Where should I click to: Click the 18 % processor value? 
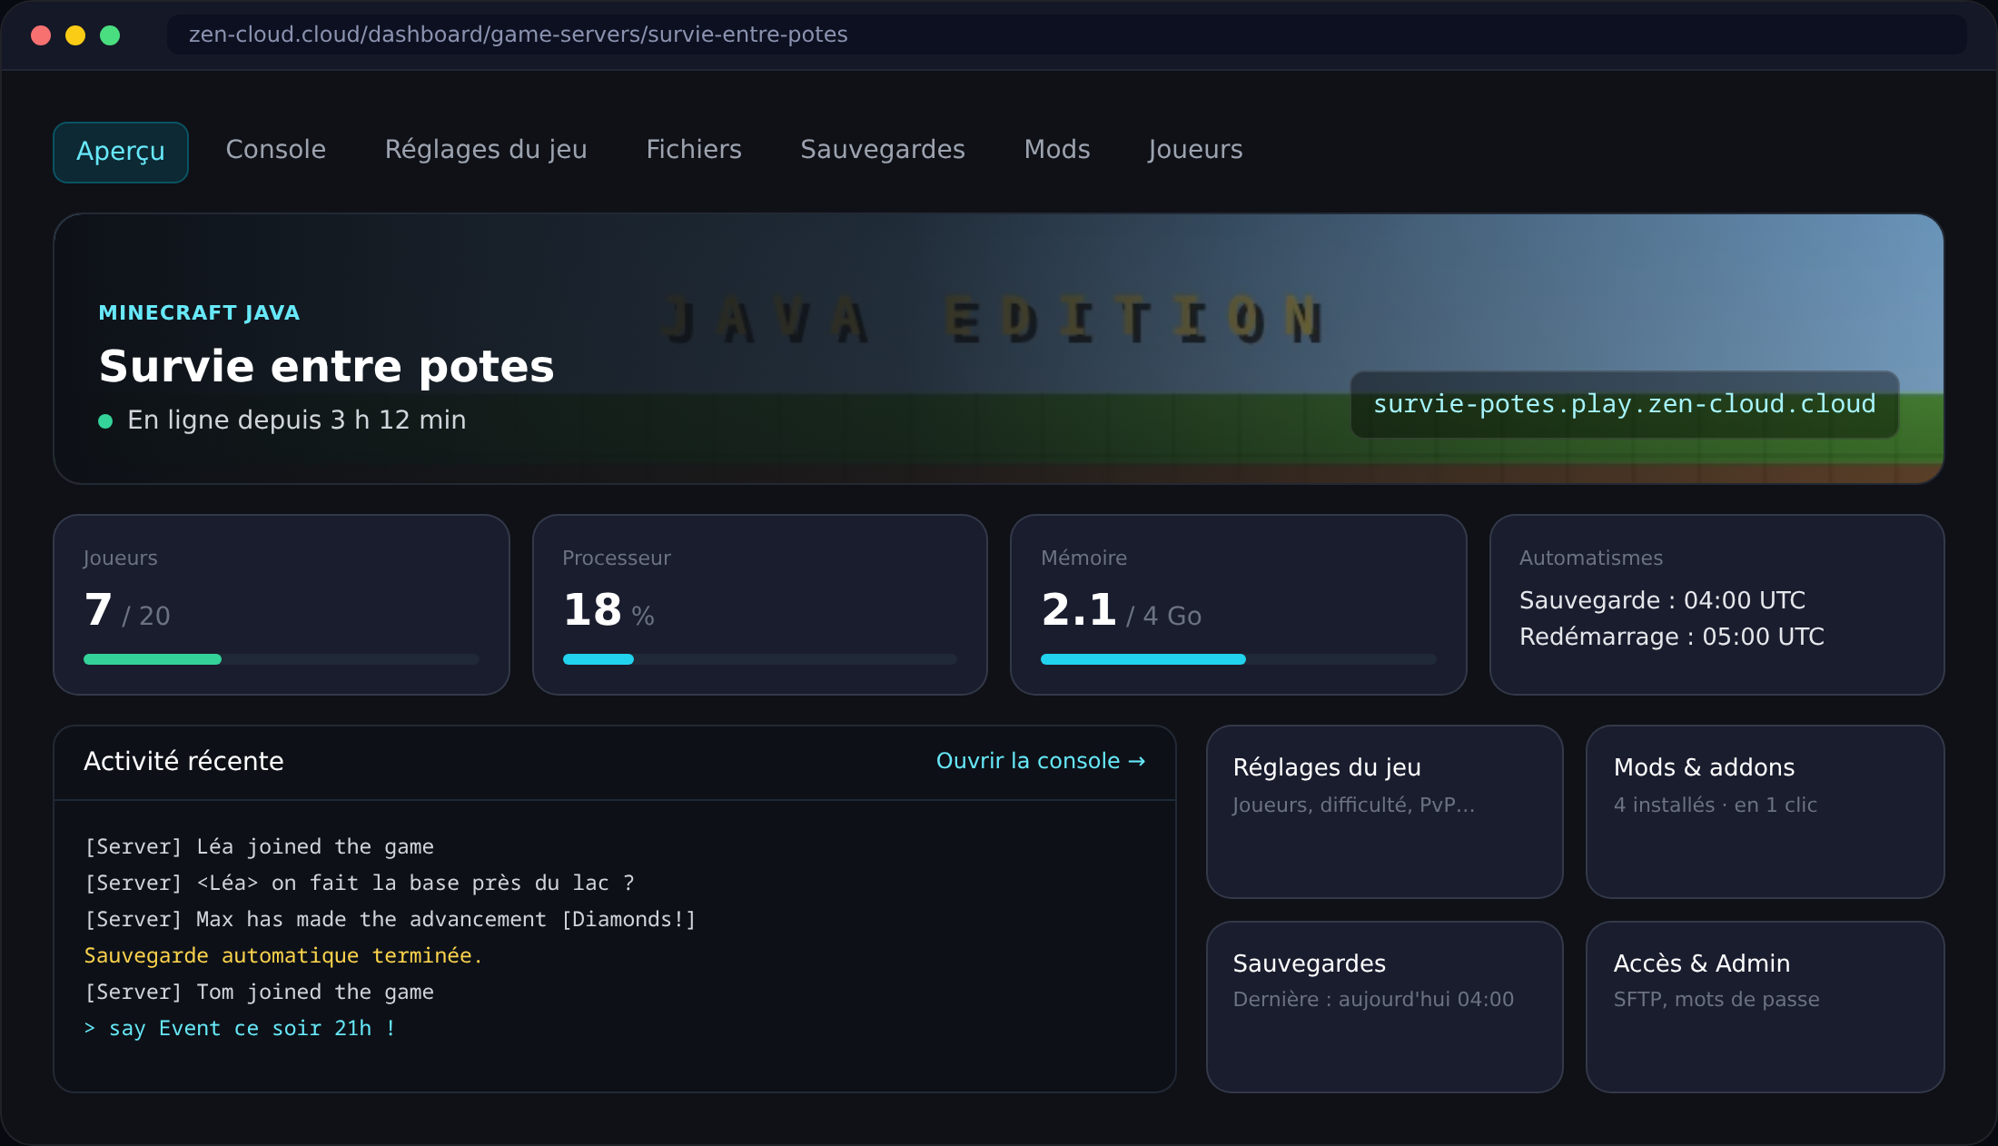(608, 610)
